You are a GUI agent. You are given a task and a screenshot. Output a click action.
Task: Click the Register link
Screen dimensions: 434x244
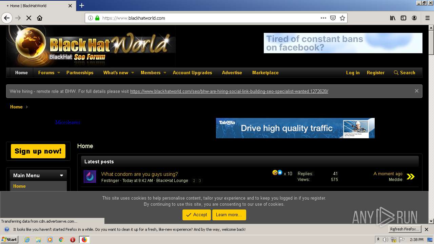(376, 73)
